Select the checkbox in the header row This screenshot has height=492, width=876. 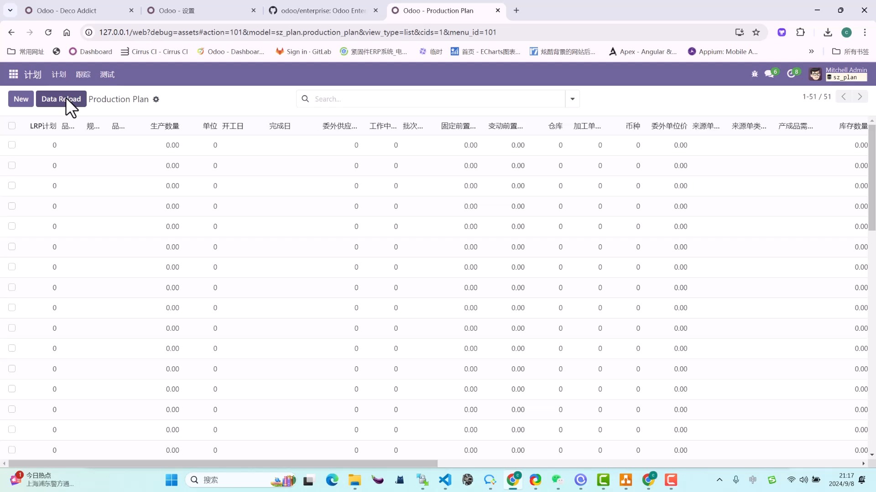(12, 126)
